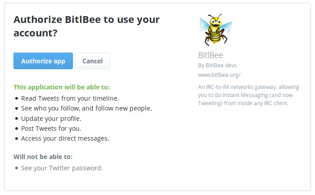Click the BitlBee bee logo
This screenshot has height=195, width=315.
point(216,30)
